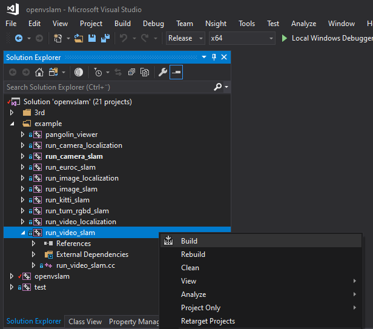Viewport: 373px width, 329px height.
Task: Click the Solution Explorer Back arrow icon
Action: tap(13, 72)
